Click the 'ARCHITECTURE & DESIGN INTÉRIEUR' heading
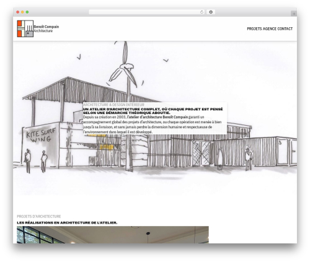 113,105
